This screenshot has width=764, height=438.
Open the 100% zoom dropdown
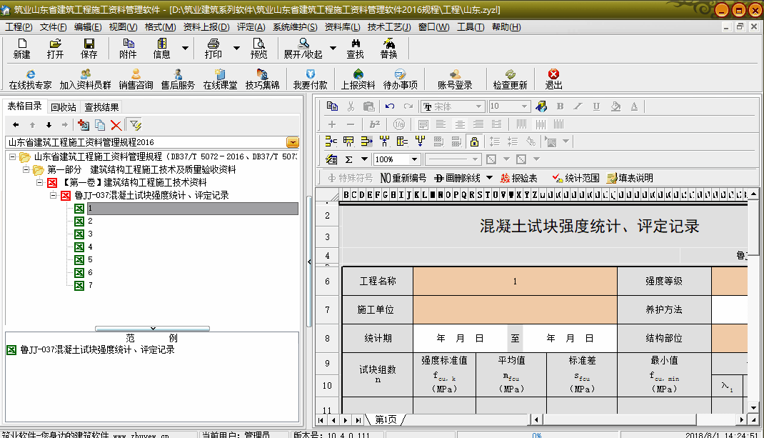coord(414,159)
